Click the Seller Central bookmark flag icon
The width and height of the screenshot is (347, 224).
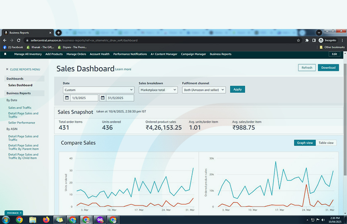5,54
